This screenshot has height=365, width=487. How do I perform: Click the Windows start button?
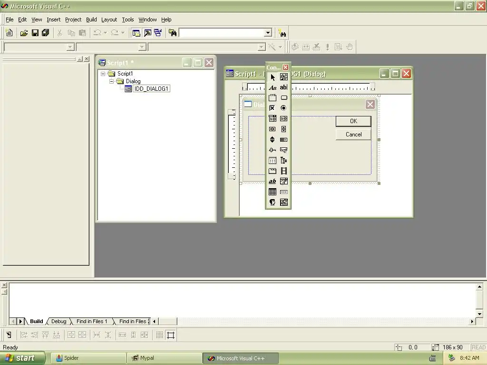[x=22, y=358]
